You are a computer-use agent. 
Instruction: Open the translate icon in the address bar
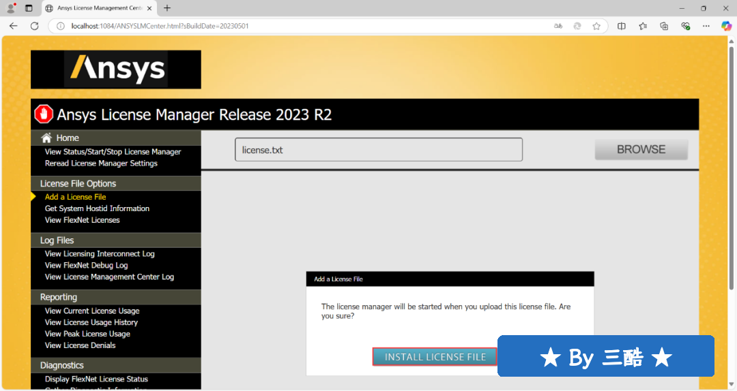click(x=558, y=26)
